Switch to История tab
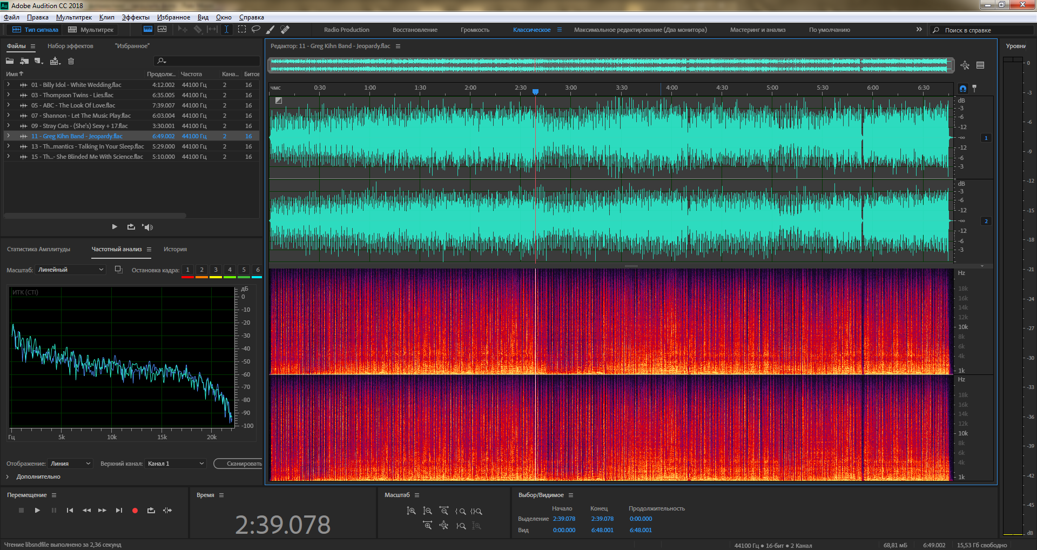The width and height of the screenshot is (1037, 550). click(175, 249)
